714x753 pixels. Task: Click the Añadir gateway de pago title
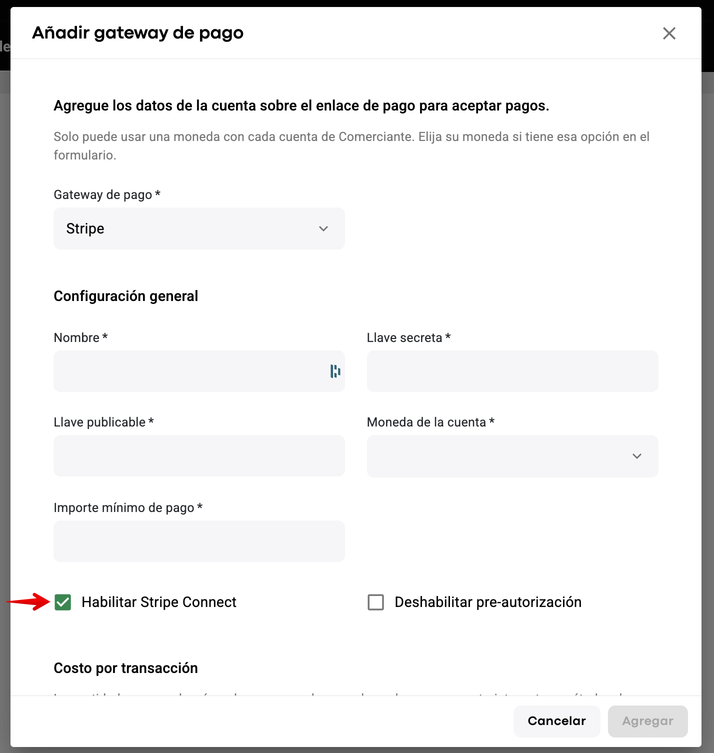(138, 33)
